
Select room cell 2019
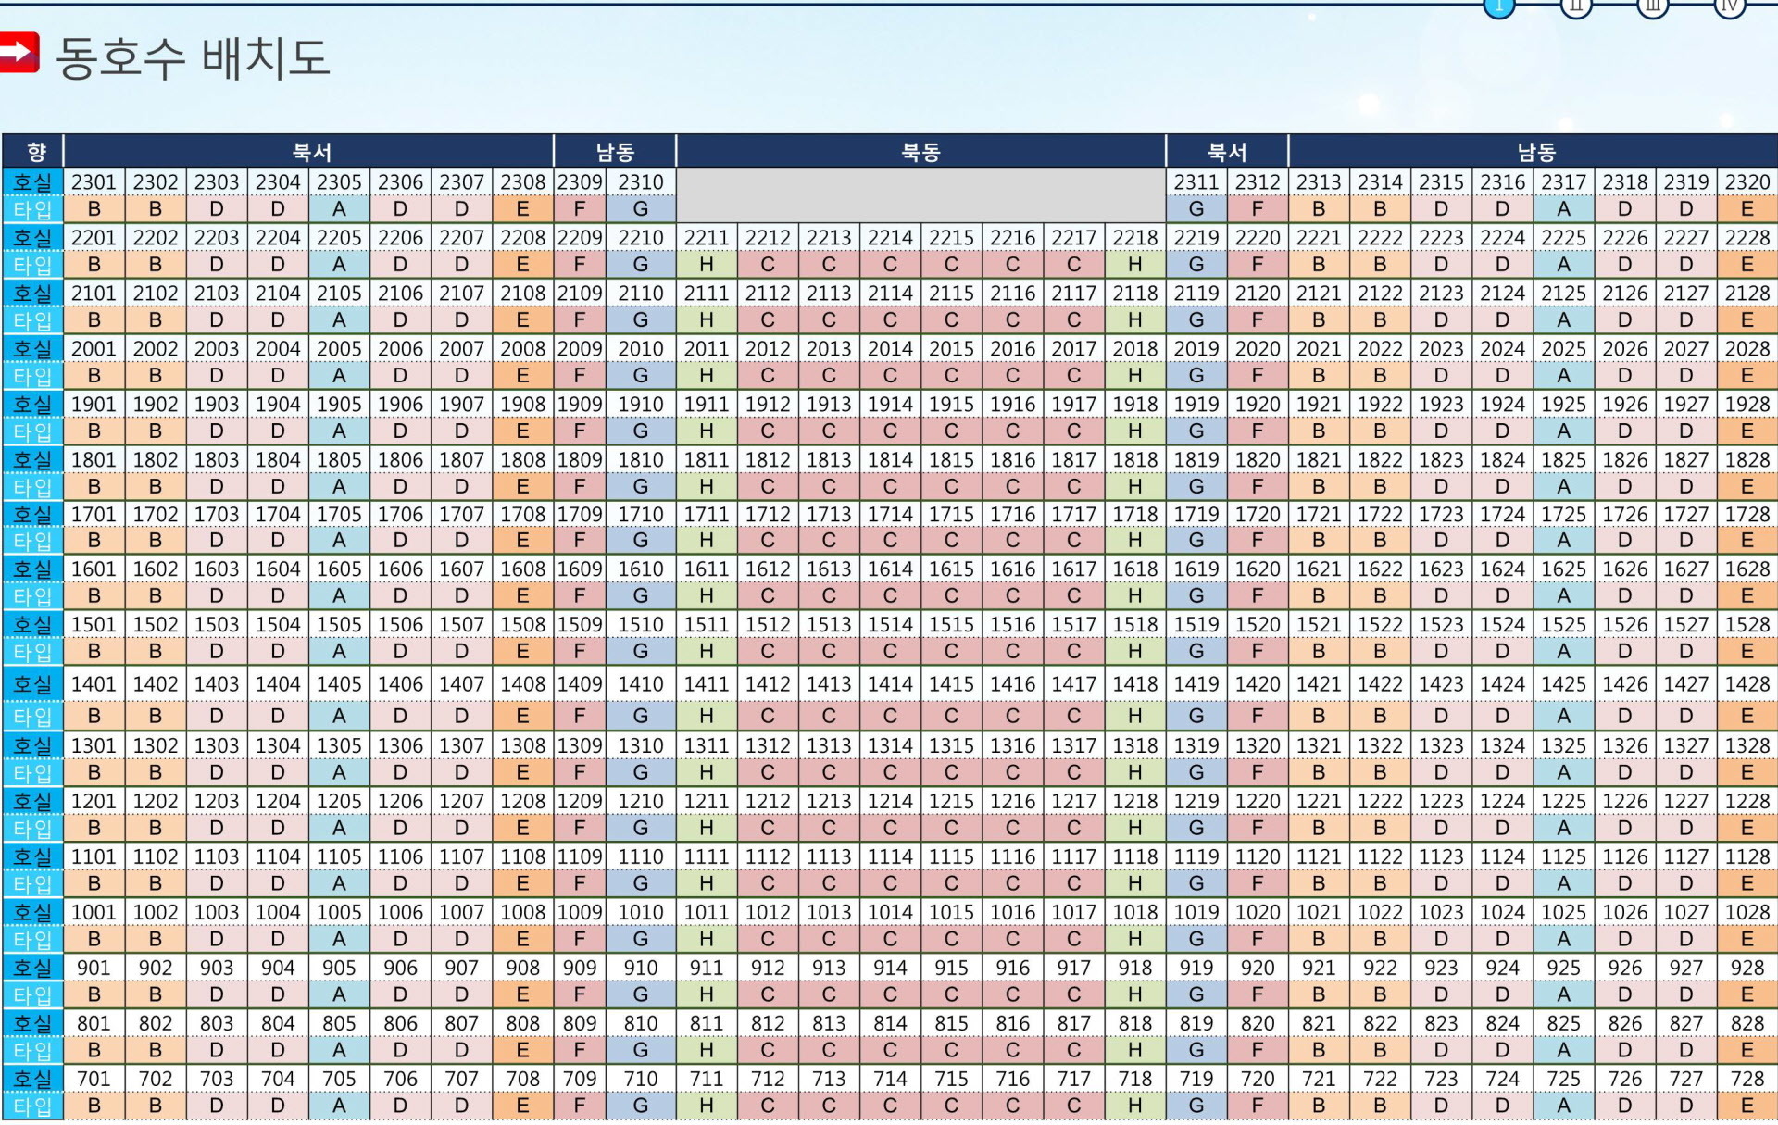point(1196,349)
